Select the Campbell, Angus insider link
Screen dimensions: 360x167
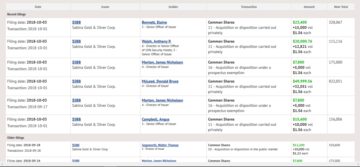pos(155,119)
